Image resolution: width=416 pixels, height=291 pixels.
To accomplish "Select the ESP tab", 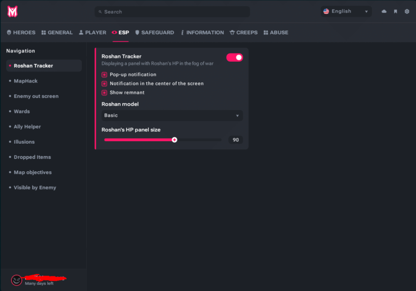I will click(121, 33).
